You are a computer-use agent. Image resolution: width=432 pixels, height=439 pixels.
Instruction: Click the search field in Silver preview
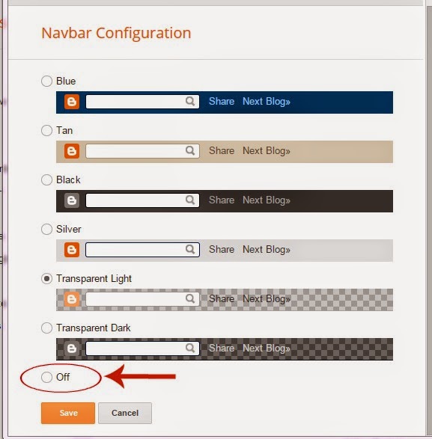click(x=142, y=250)
